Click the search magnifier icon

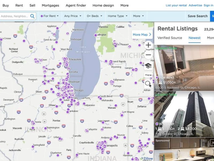point(32,16)
